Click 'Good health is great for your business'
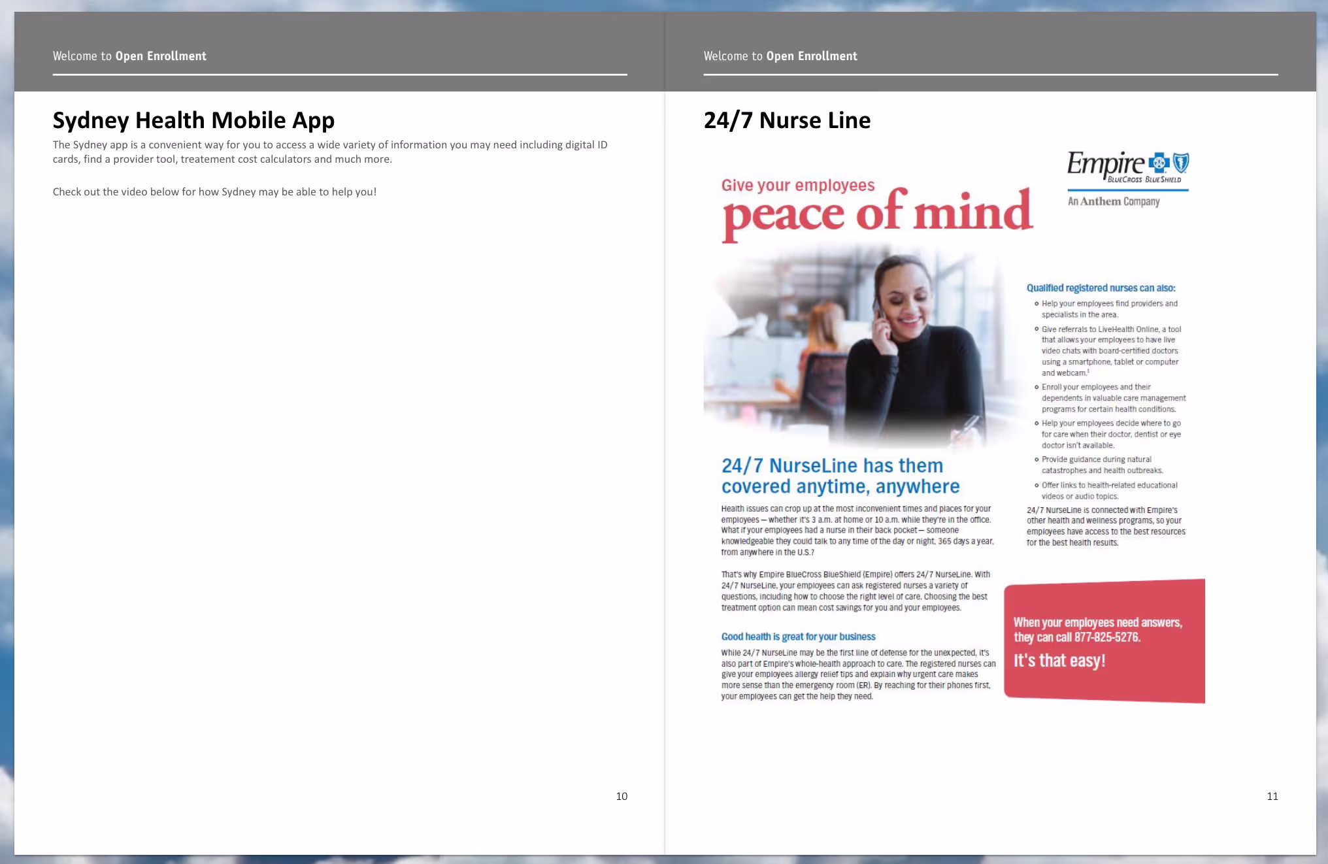Image resolution: width=1328 pixels, height=864 pixels. (x=798, y=637)
